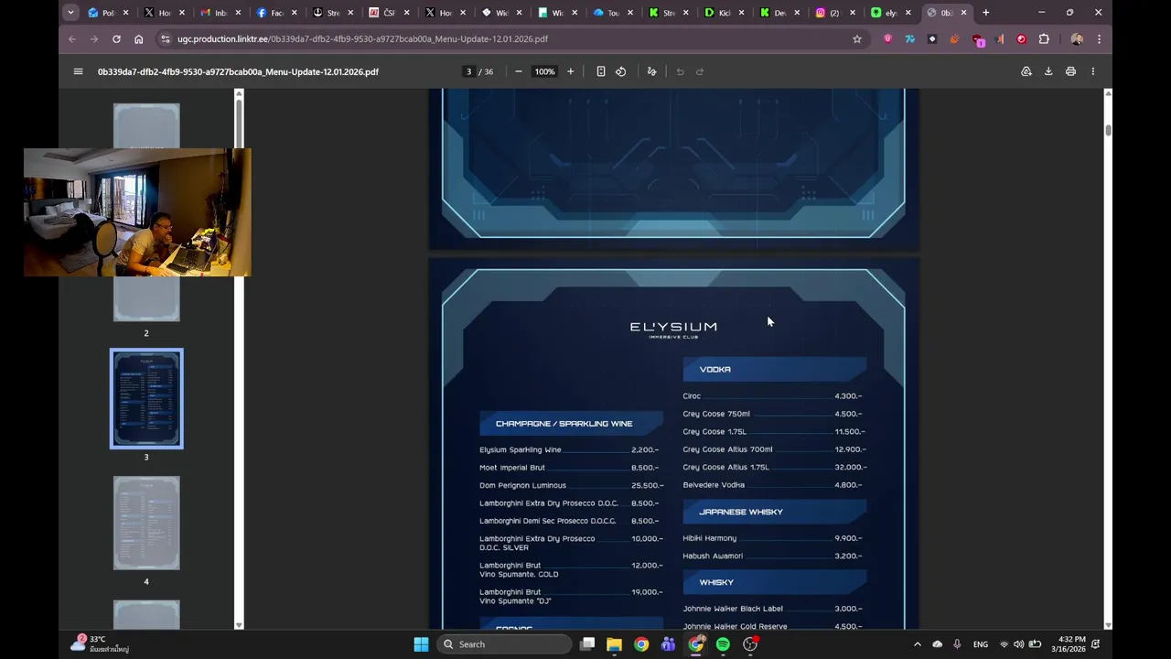Viewport: 1171px width, 659px height.
Task: Open tab search dropdown arrow
Action: click(70, 13)
